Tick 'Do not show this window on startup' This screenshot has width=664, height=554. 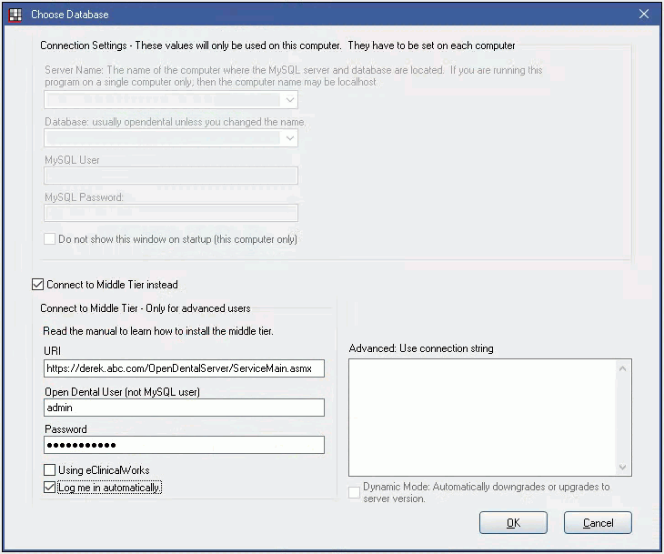coord(51,239)
